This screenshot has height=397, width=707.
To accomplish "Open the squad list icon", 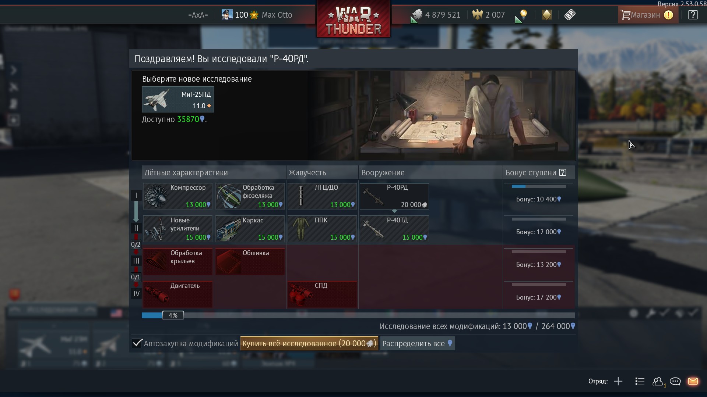I will pos(640,381).
